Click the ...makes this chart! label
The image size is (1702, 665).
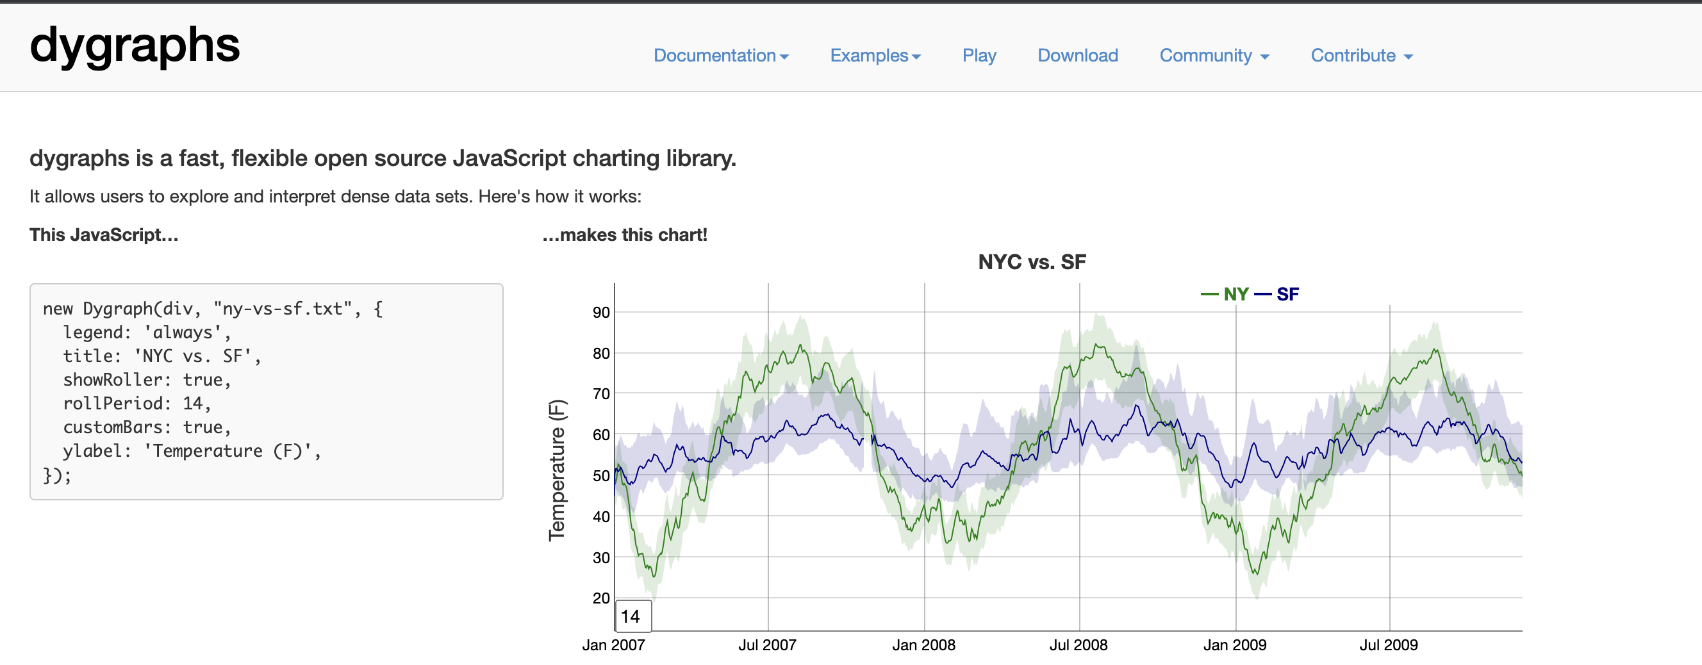[x=624, y=234]
